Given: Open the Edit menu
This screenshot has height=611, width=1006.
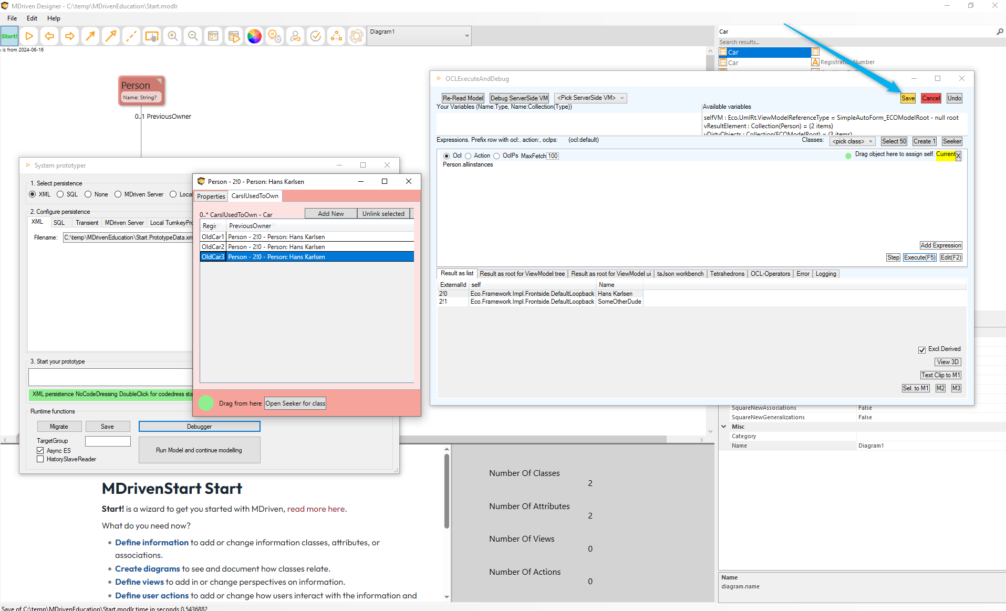Looking at the screenshot, I should pyautogui.click(x=32, y=18).
